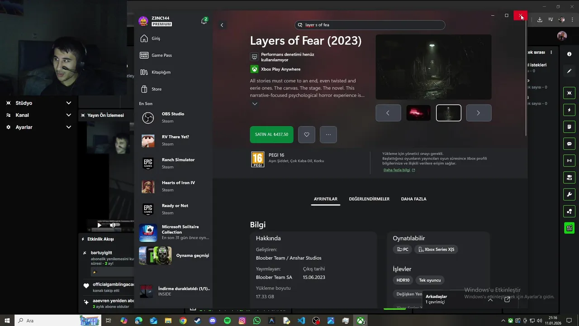Click the lightning bolt quick action icon
Image resolution: width=579 pixels, height=326 pixels.
pos(570,110)
